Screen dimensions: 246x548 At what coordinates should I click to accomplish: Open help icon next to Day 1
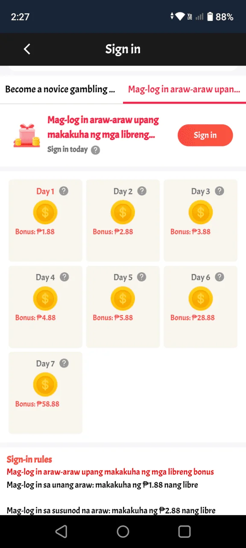pos(64,191)
